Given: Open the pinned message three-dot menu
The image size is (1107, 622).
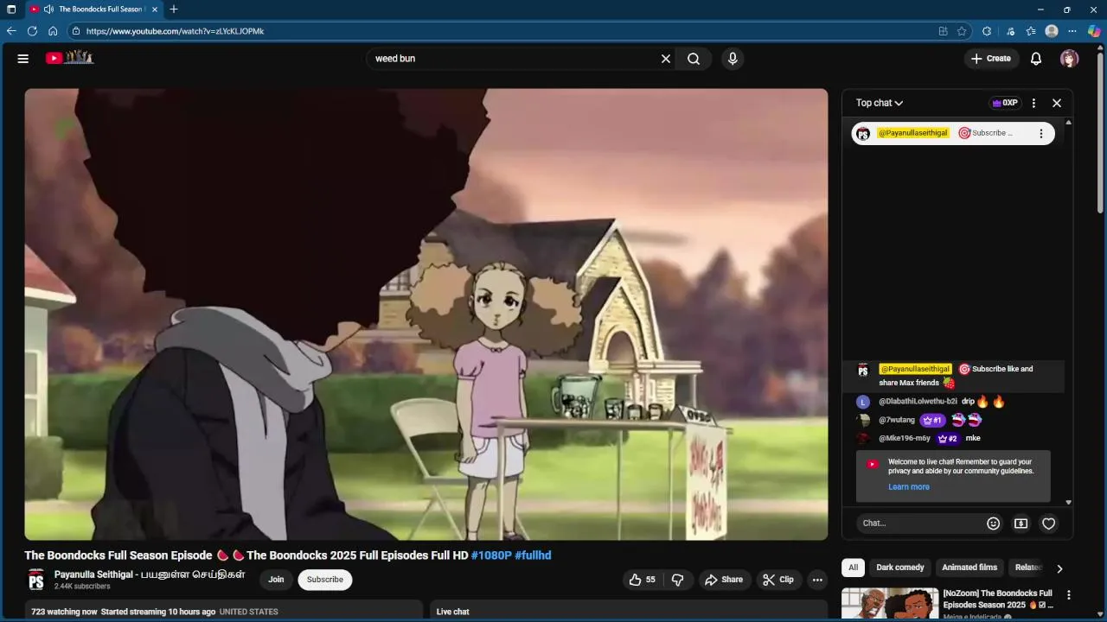Looking at the screenshot, I should (1040, 133).
